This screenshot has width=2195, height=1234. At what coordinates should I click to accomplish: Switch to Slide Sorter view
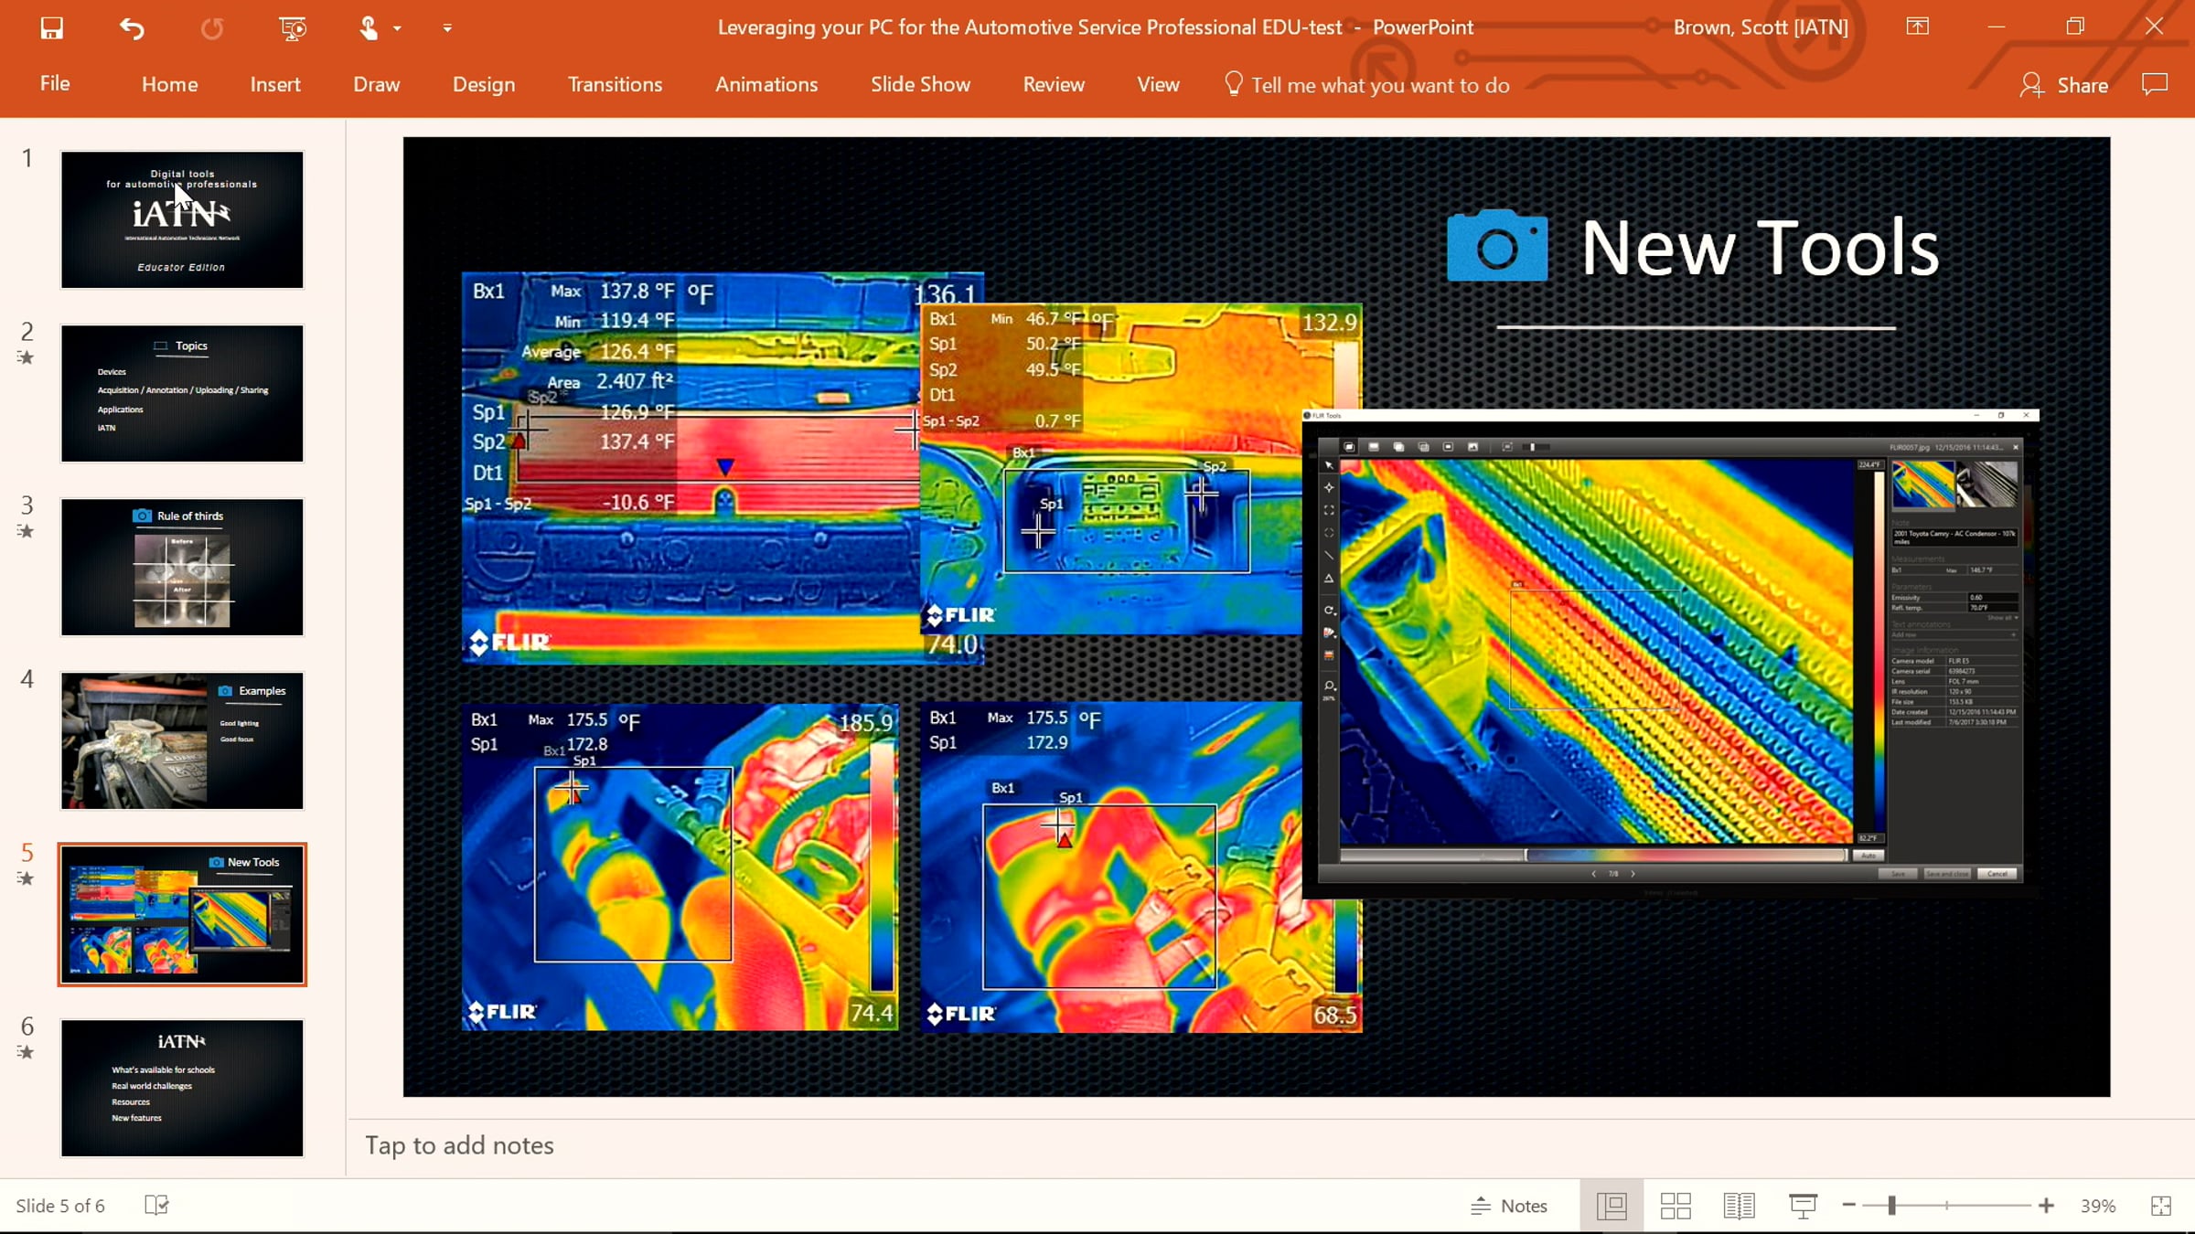click(x=1675, y=1206)
